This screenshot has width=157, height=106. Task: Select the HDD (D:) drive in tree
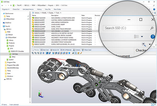(x=8, y=79)
